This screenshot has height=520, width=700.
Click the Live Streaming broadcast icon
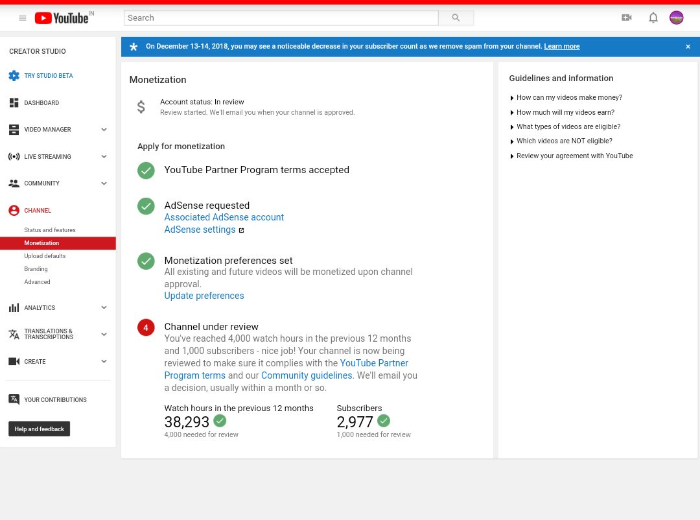coord(14,156)
